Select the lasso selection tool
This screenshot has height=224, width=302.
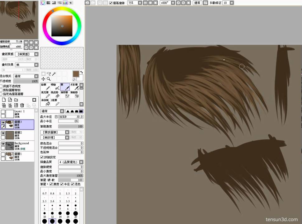(x=49, y=74)
